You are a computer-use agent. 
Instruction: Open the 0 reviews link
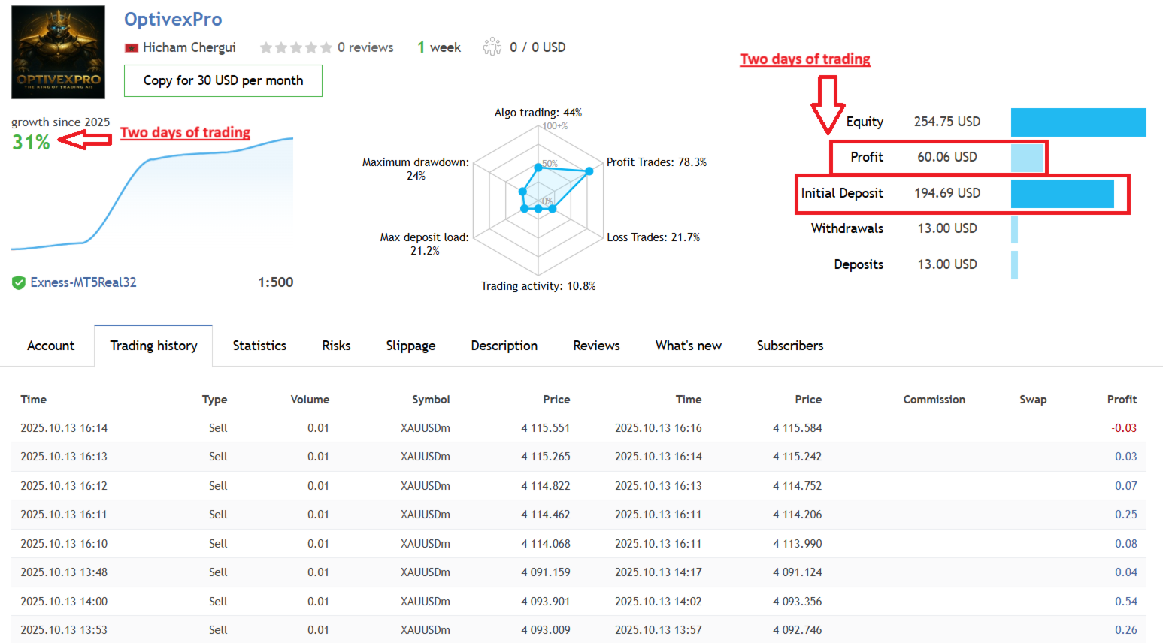coord(365,47)
